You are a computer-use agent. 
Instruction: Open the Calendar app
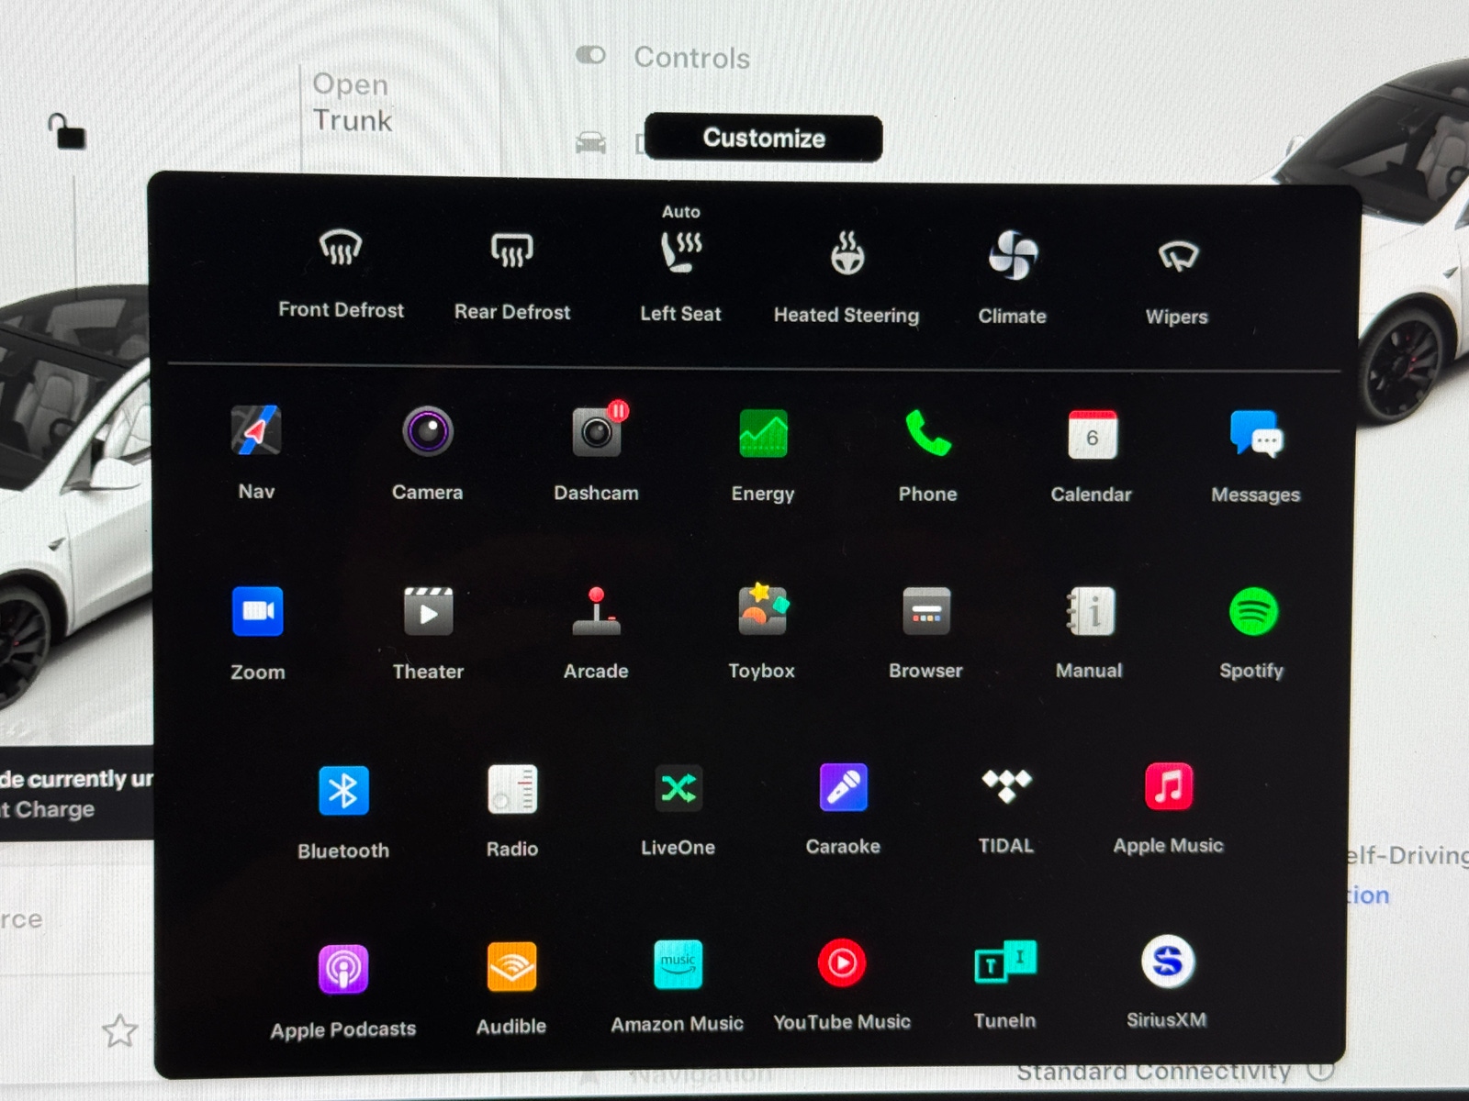tap(1091, 456)
